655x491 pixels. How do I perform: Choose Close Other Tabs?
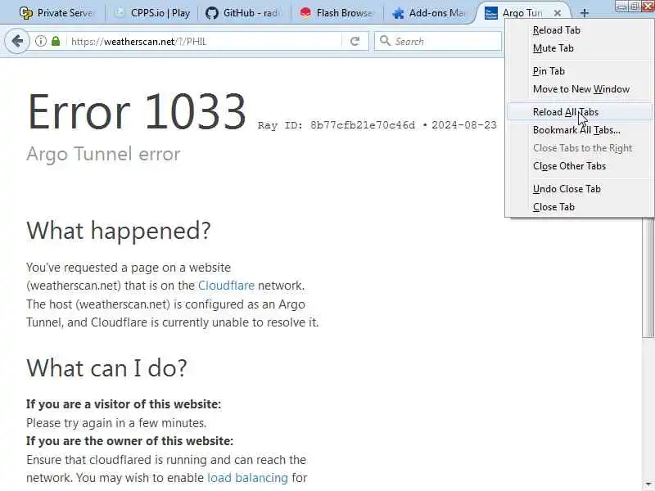coord(579,166)
